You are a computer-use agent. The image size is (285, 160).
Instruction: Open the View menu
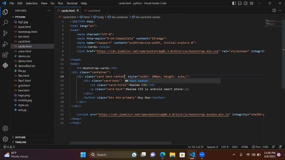pos(44,3)
